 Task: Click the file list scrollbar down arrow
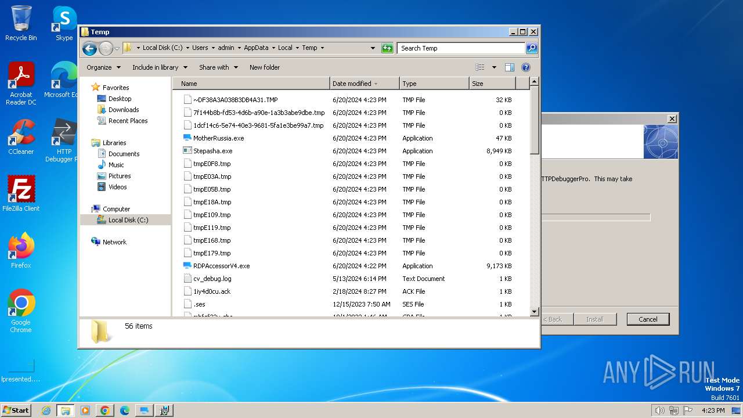535,312
